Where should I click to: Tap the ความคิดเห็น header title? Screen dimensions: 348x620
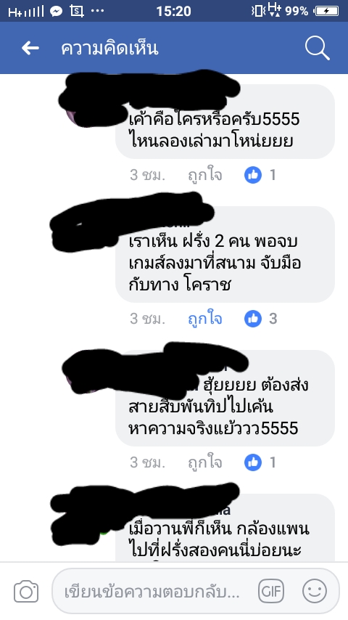coord(109,48)
